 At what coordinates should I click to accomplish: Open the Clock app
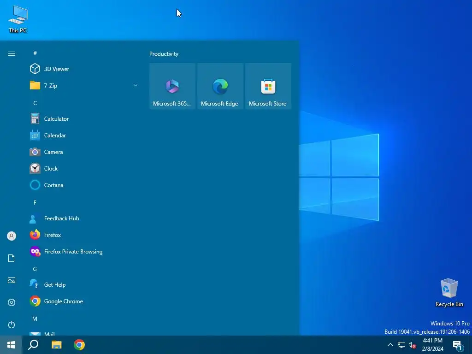(x=83, y=168)
